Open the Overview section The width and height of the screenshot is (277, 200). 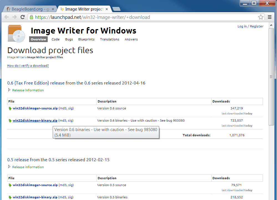[38, 39]
